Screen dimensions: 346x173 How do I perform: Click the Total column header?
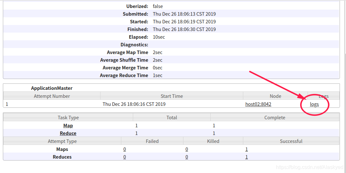[x=172, y=117]
